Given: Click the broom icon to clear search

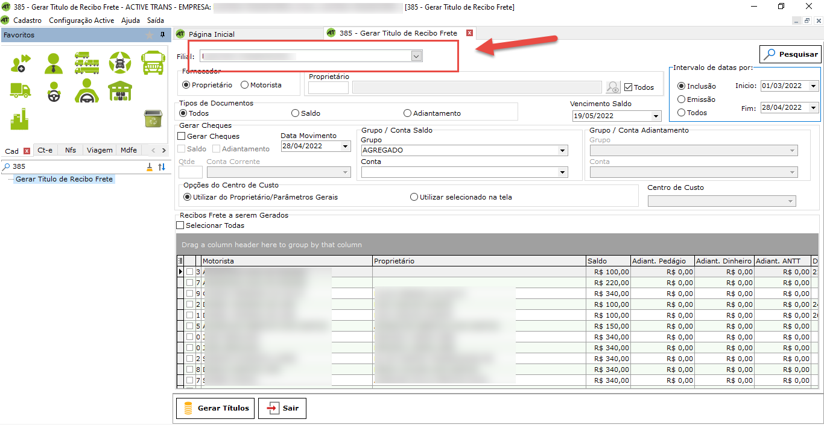Looking at the screenshot, I should click(x=150, y=167).
